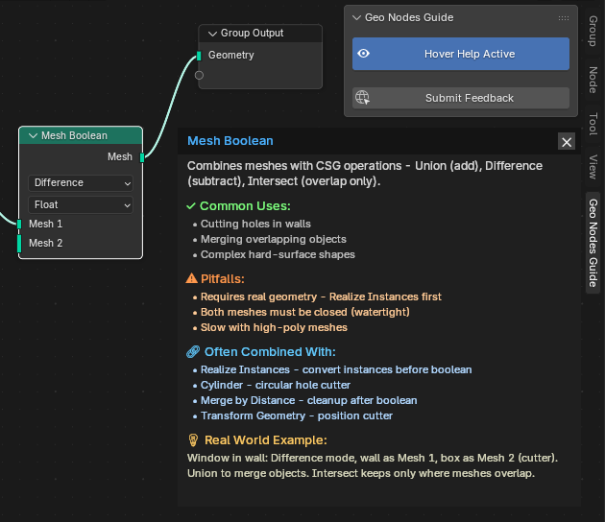Screen dimensions: 605x522
Task: Close the Mesh Boolean help popup
Action: click(567, 141)
